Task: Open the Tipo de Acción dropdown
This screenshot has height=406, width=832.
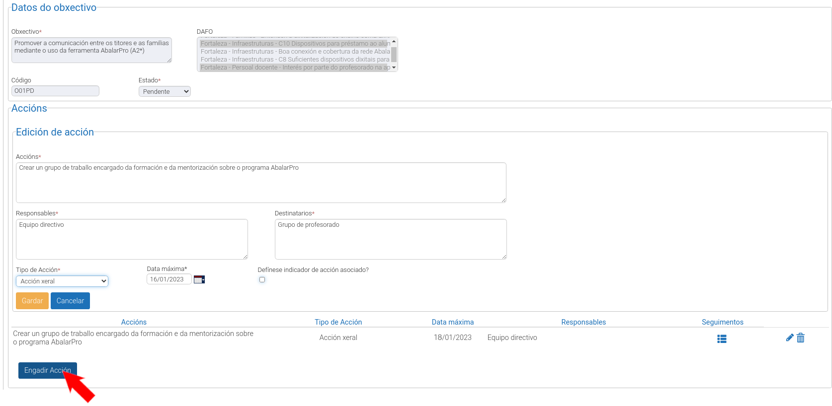Action: tap(62, 281)
